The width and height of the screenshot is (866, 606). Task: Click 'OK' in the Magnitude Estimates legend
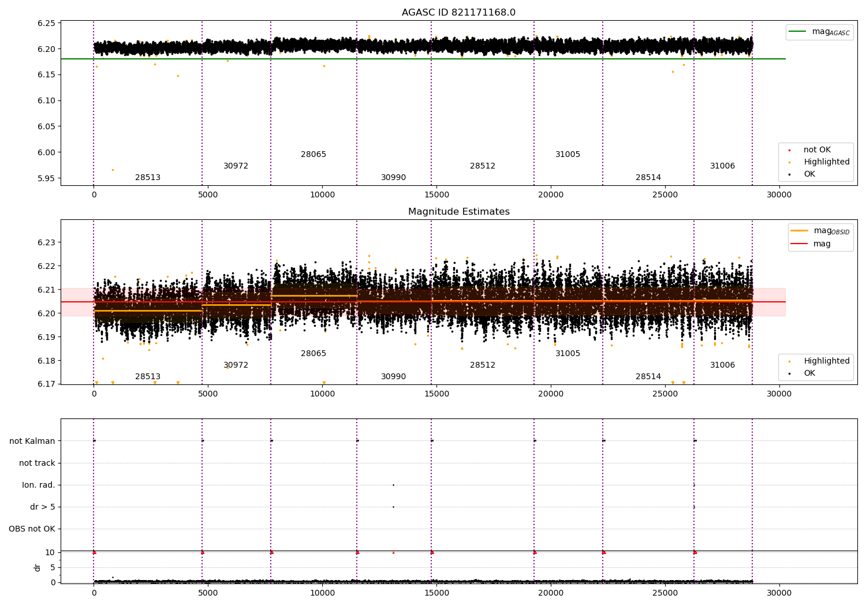pos(802,373)
